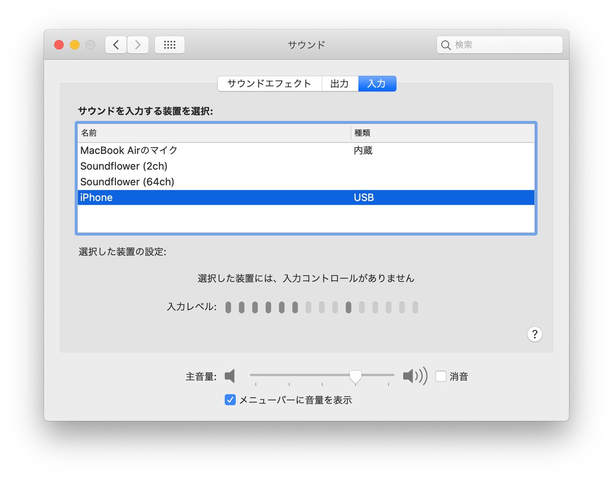Click the 名前 column header
This screenshot has height=479, width=613.
[x=214, y=133]
